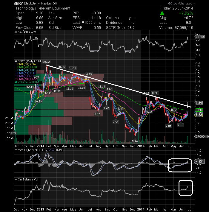Screen dimensions: 209x212
Task: Click the 5.44 low price label
Action: point(135,141)
